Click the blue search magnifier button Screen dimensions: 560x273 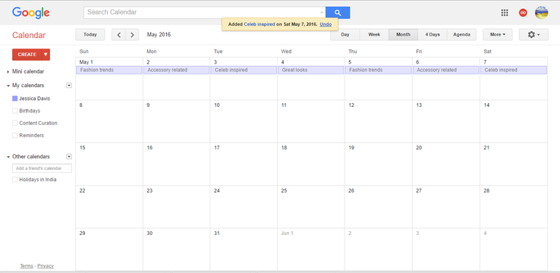click(338, 12)
